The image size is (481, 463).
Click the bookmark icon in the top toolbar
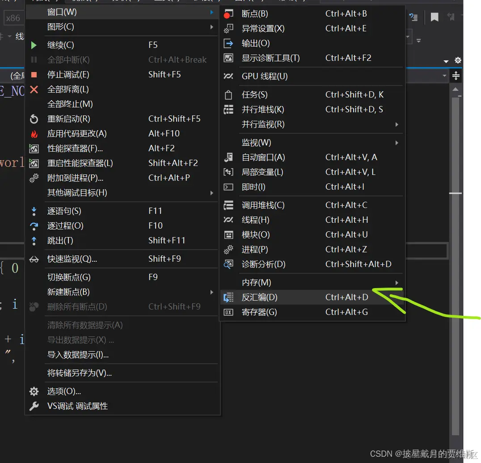coord(435,17)
